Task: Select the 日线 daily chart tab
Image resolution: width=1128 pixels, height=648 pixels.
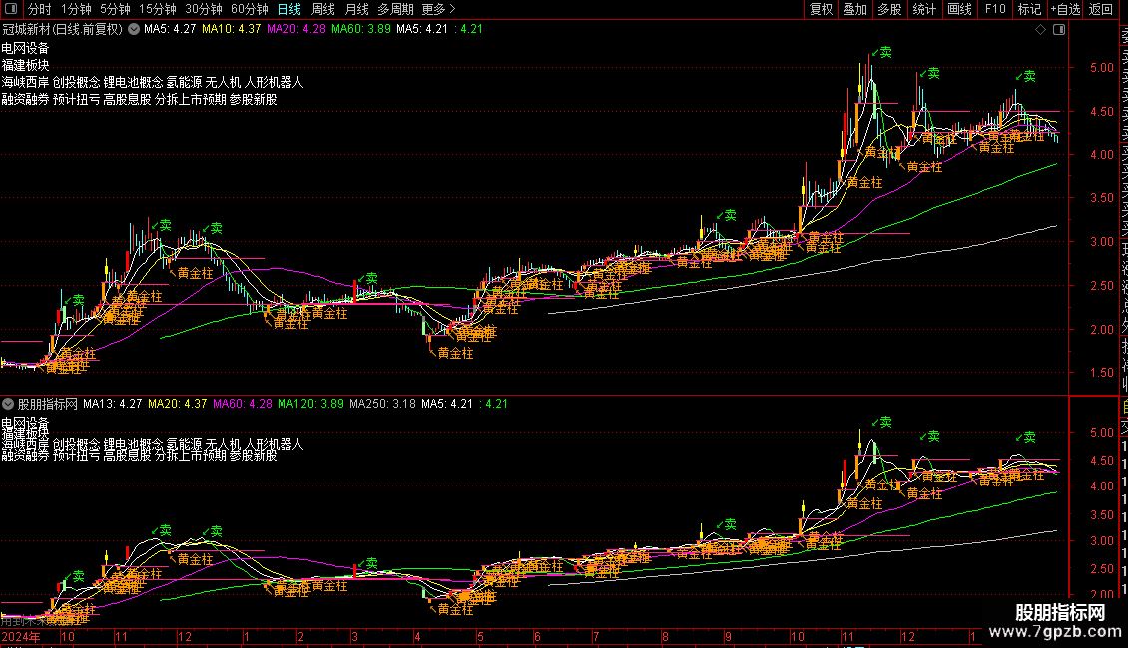Action: coord(289,9)
